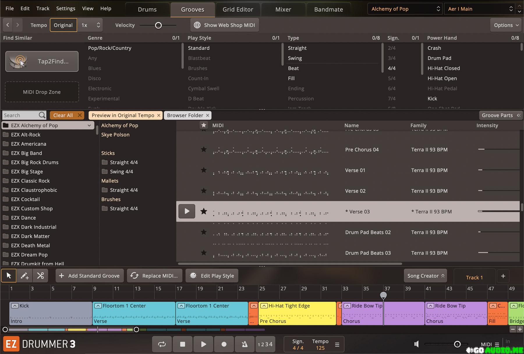The width and height of the screenshot is (524, 354).
Task: Add a new track with plus button
Action: (503, 276)
